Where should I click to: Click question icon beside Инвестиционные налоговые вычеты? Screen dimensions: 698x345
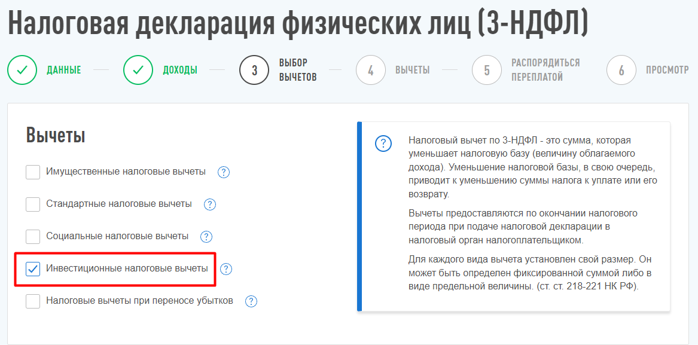pyautogui.click(x=226, y=269)
